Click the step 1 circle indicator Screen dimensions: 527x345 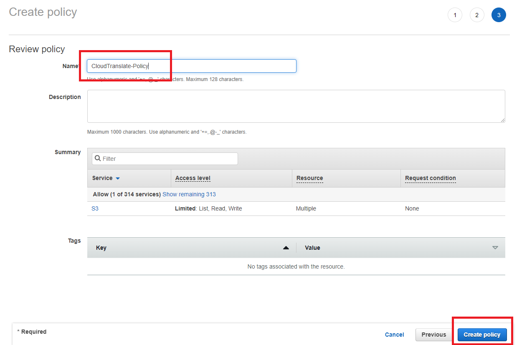pyautogui.click(x=455, y=15)
